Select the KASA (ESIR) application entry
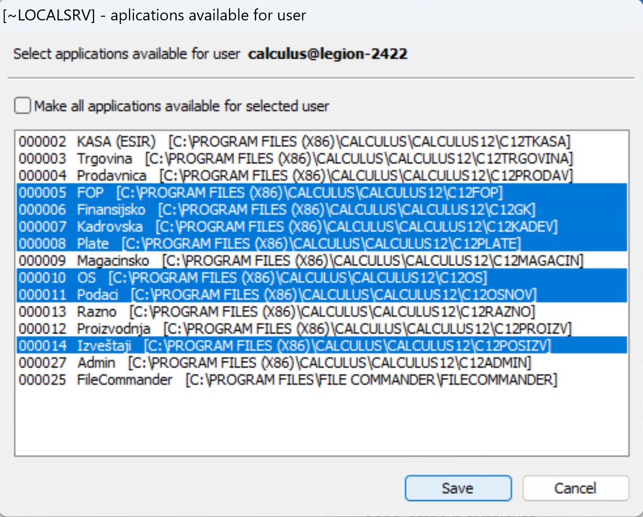 116,142
